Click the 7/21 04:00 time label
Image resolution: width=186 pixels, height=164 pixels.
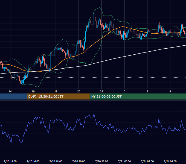click(x=170, y=161)
